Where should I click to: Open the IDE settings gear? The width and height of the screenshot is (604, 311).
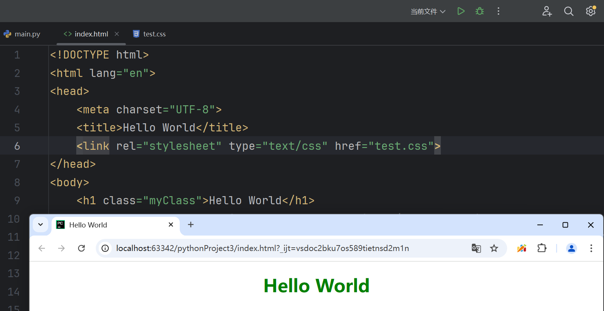591,11
